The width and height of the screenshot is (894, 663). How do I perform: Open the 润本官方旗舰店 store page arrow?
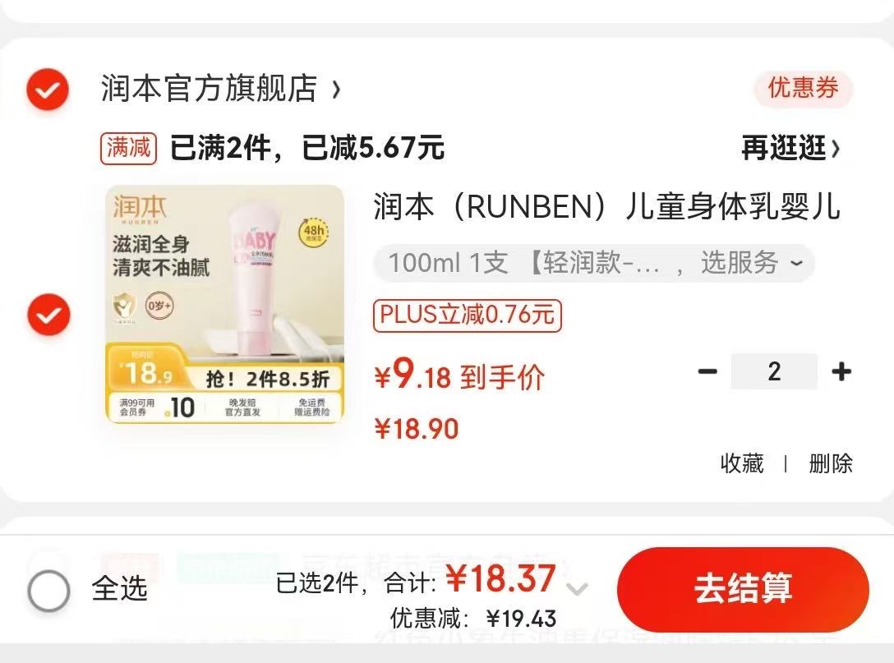pos(336,90)
